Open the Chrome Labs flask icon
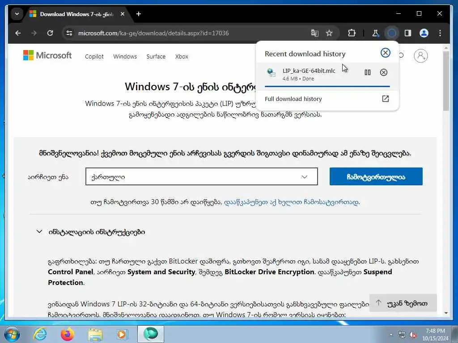 (375, 33)
